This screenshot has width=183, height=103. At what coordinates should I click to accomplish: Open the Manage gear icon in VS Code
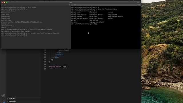pyautogui.click(x=3, y=102)
